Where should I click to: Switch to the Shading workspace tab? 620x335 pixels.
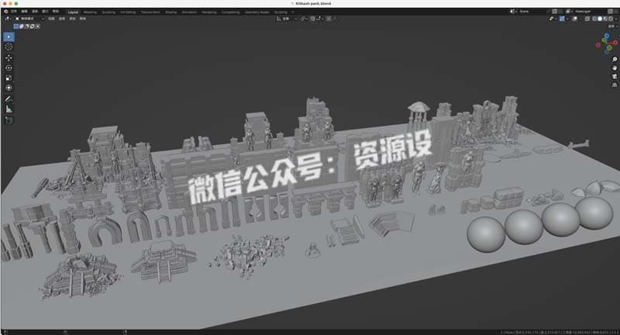coord(170,12)
